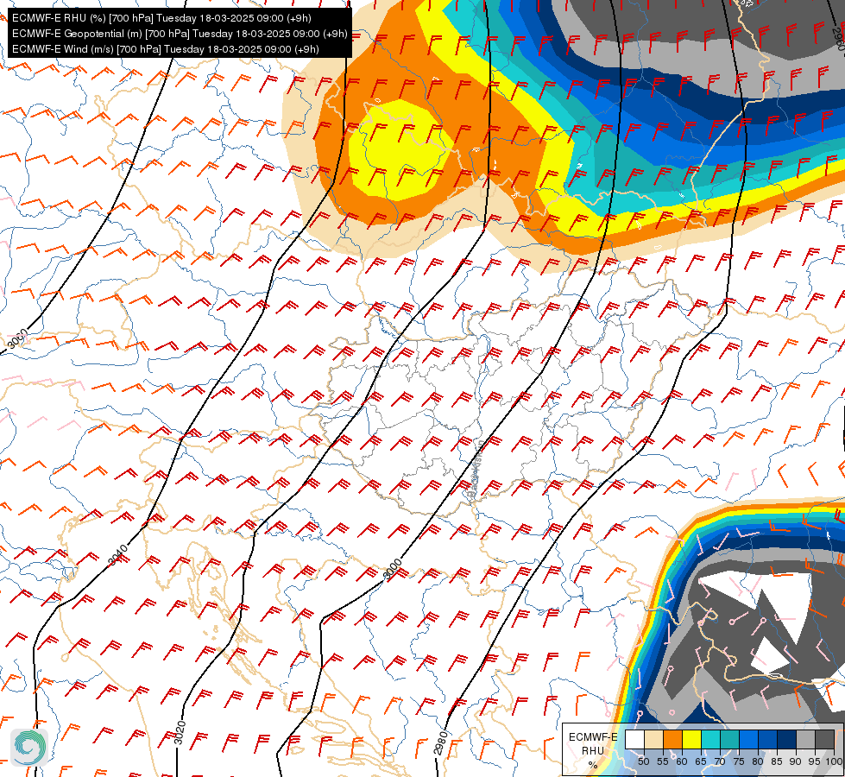Select the white legend color swatch
Screen dimensions: 845x777
(x=634, y=739)
